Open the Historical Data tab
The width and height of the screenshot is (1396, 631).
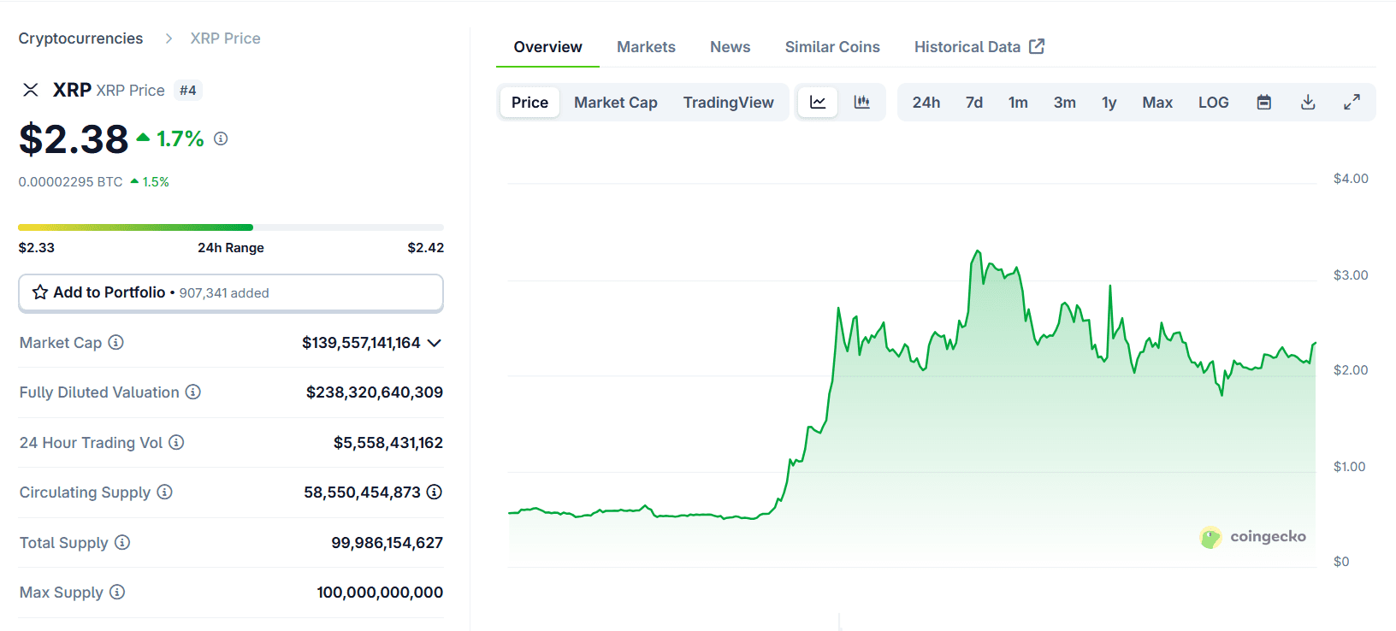tap(979, 47)
